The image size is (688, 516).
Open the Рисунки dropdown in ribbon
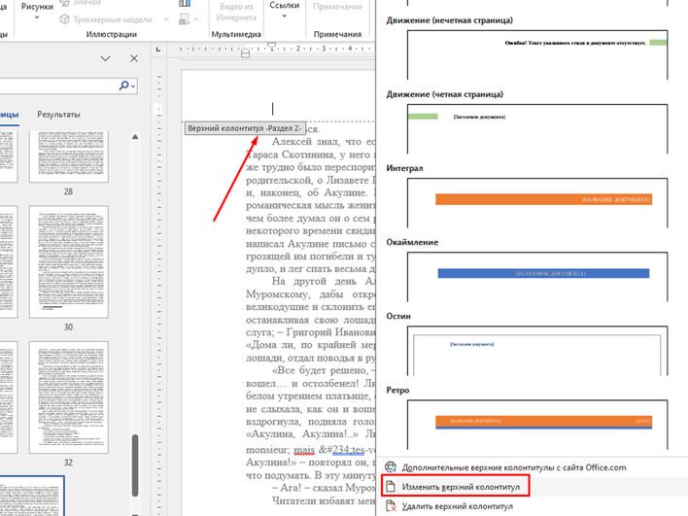pos(37,12)
